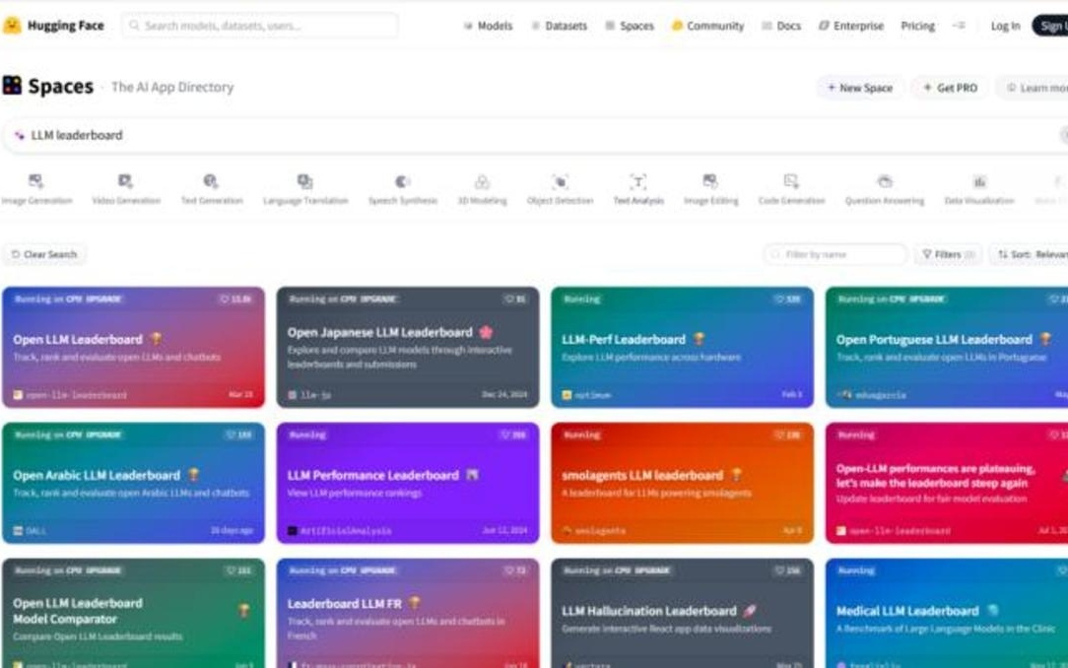Click the Hugging Face logo
Screen dimensions: 1068x668
(54, 26)
